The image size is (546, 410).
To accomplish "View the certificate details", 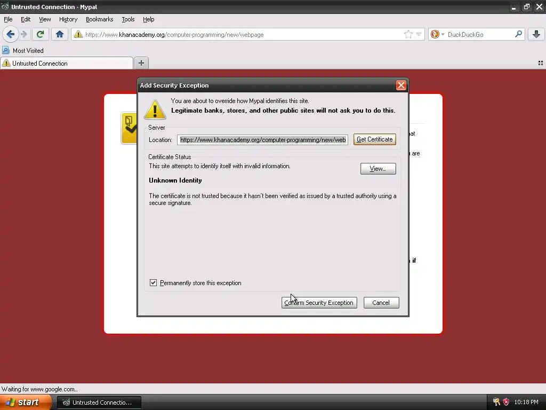I will 378,169.
